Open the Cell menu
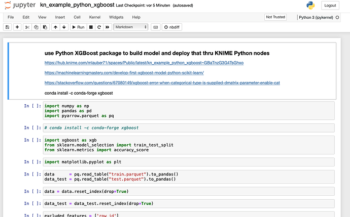This screenshot has height=217, width=350. pyautogui.click(x=77, y=17)
